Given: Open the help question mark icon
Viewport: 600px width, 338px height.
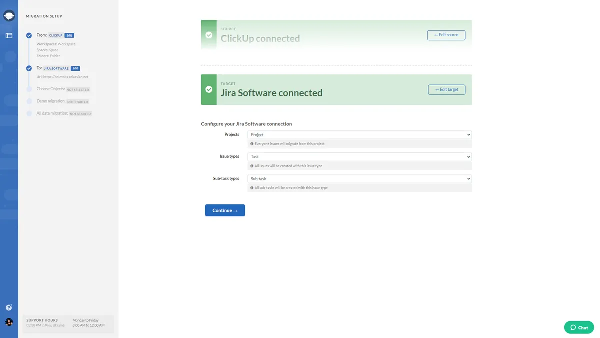Looking at the screenshot, I should [x=9, y=307].
